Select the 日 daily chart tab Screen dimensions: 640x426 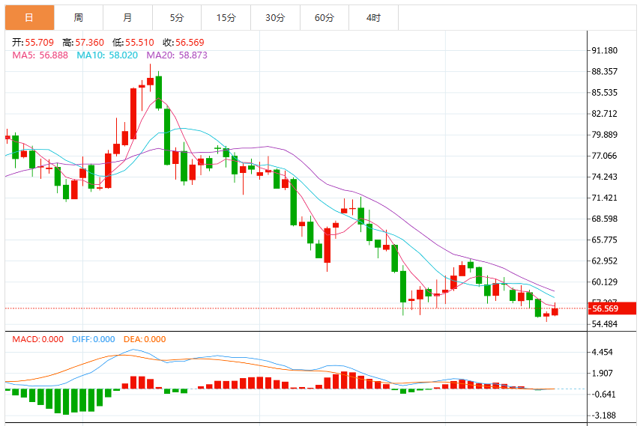pyautogui.click(x=29, y=17)
